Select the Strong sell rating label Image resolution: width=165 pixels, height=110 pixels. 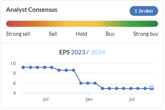(x=18, y=34)
